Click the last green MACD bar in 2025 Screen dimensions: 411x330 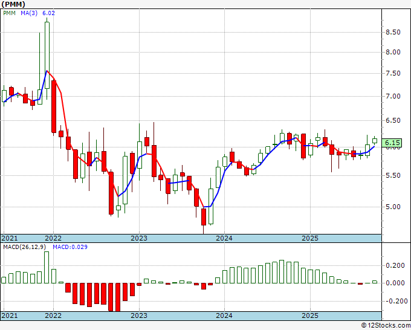(x=375, y=282)
